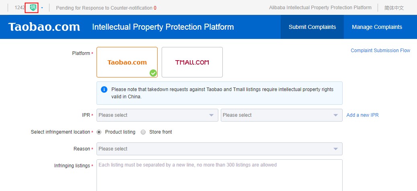417x191 pixels.
Task: Click the Add a new IPR link
Action: click(362, 115)
